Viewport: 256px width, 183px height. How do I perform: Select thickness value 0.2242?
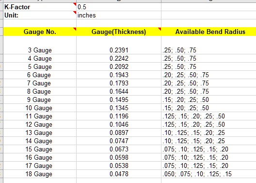[119, 58]
